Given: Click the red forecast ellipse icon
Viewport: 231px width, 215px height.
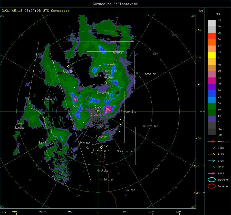Looking at the screenshot, I should pyautogui.click(x=211, y=186).
